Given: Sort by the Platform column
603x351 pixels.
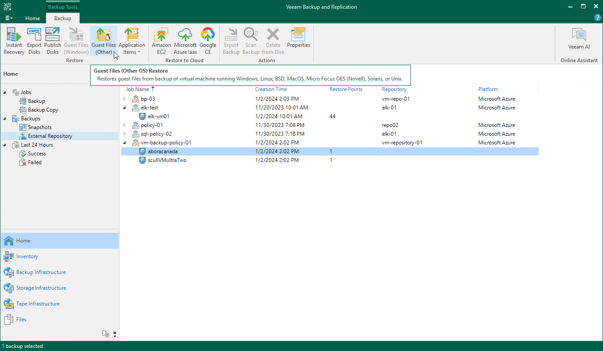Looking at the screenshot, I should point(488,89).
